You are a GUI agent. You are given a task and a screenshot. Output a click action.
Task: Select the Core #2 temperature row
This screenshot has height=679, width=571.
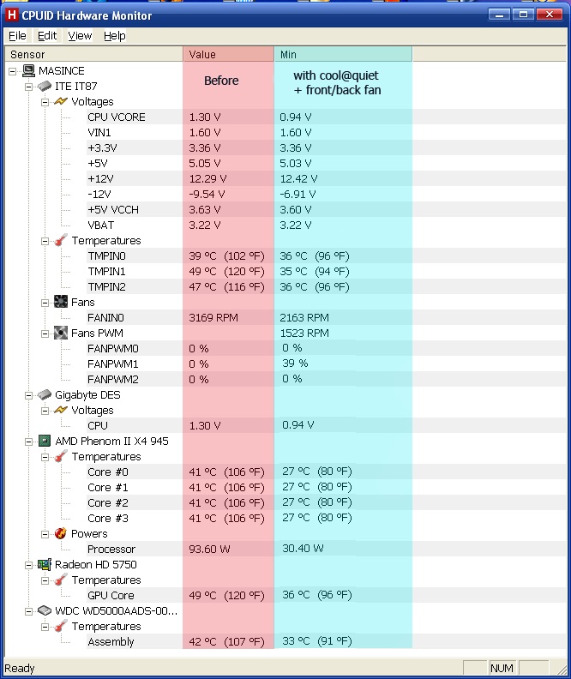327,502
